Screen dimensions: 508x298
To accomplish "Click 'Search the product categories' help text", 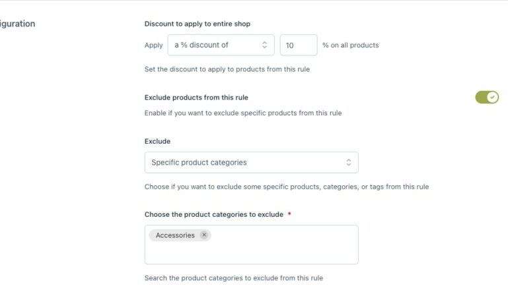I will coord(233,278).
